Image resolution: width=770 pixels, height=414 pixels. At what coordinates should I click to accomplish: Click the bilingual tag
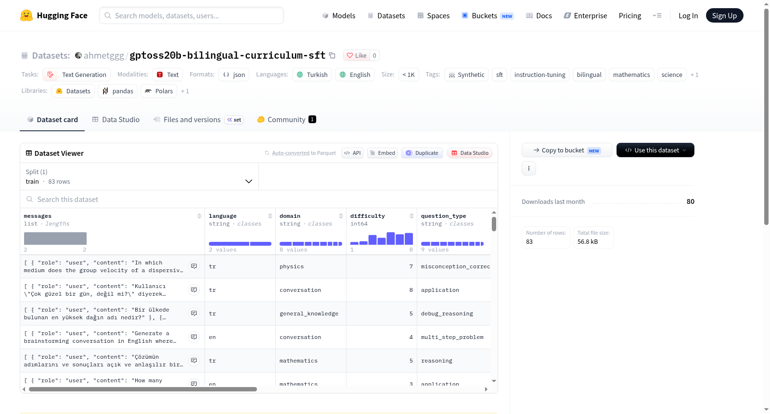[589, 75]
